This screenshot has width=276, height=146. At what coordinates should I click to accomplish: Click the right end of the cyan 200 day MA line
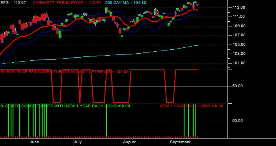pyautogui.click(x=198, y=45)
